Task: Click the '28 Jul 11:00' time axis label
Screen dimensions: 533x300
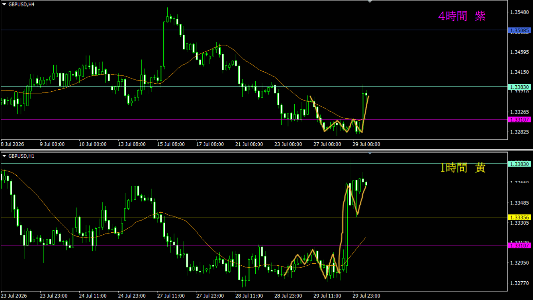Action: pos(249,296)
